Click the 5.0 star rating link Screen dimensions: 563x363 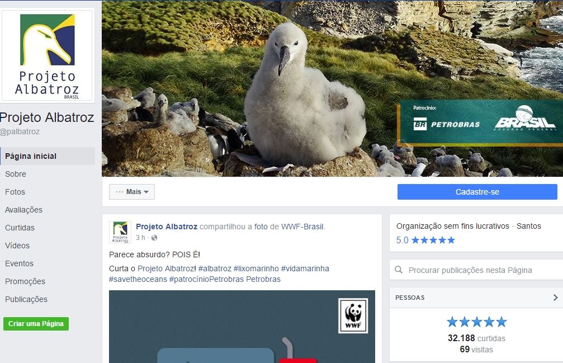(x=425, y=240)
